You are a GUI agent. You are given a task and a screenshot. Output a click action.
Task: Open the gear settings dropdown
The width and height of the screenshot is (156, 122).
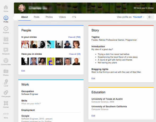coord(150,17)
